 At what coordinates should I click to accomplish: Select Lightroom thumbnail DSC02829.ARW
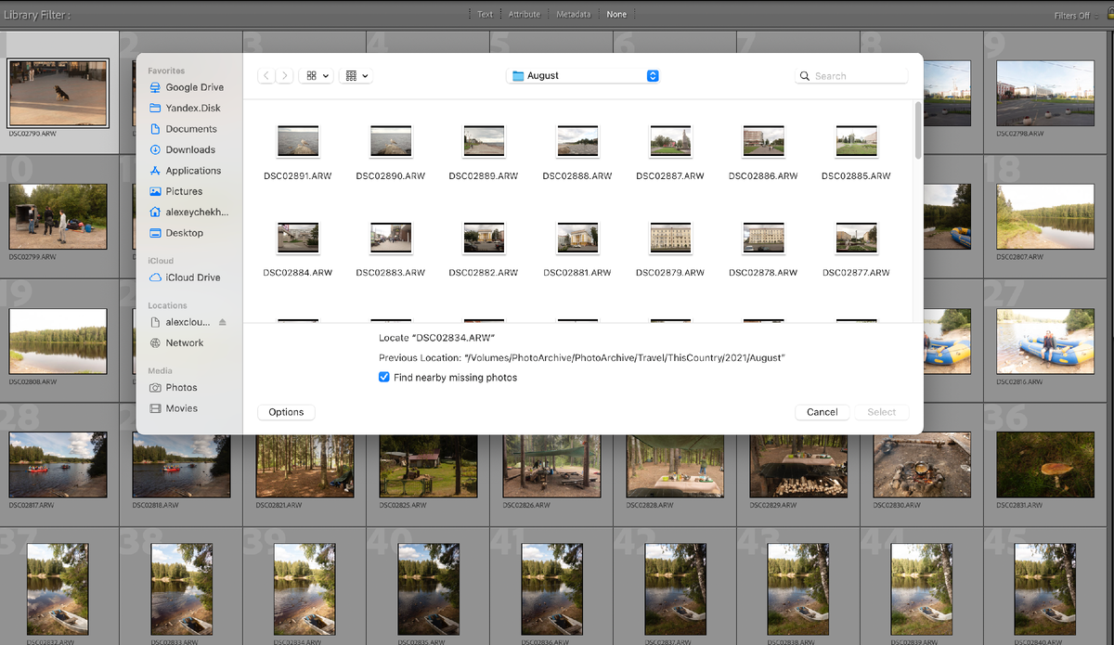pyautogui.click(x=798, y=465)
